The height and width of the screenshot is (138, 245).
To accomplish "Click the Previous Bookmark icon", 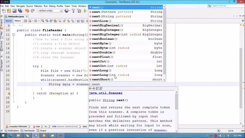I will click(64, 21).
